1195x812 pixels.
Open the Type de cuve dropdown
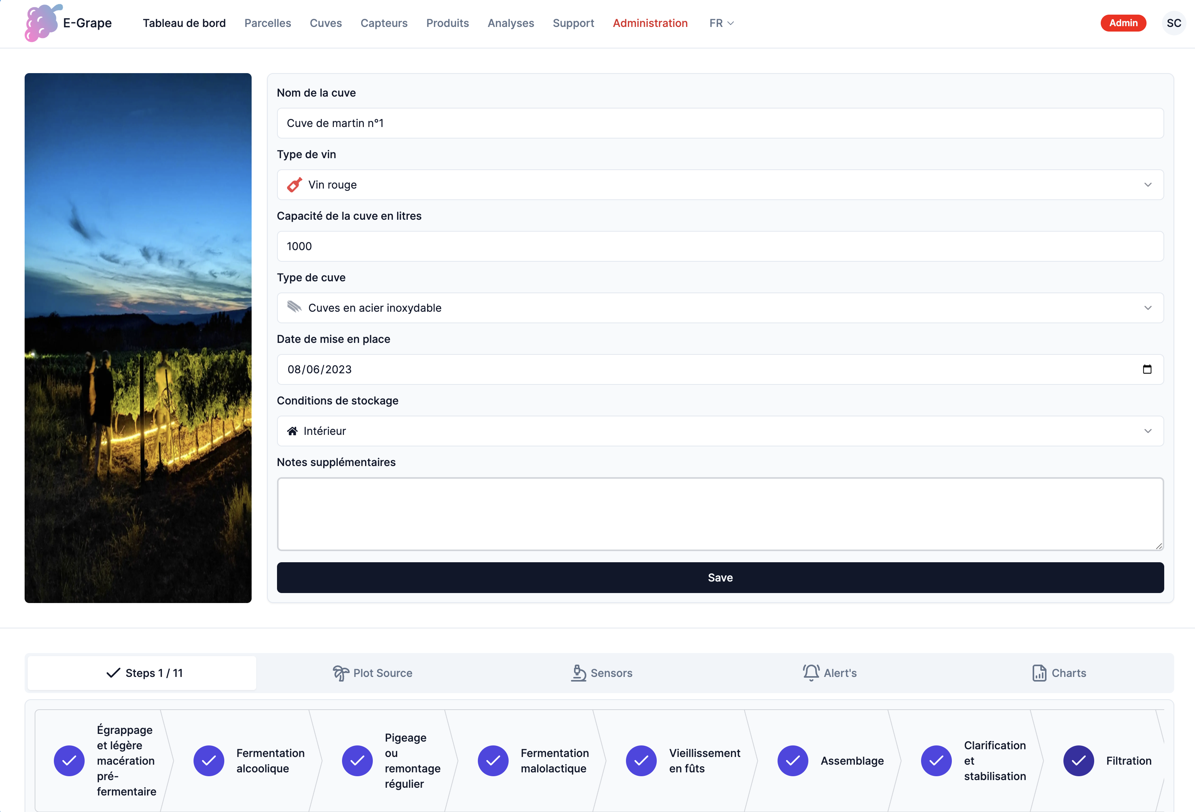click(x=720, y=307)
